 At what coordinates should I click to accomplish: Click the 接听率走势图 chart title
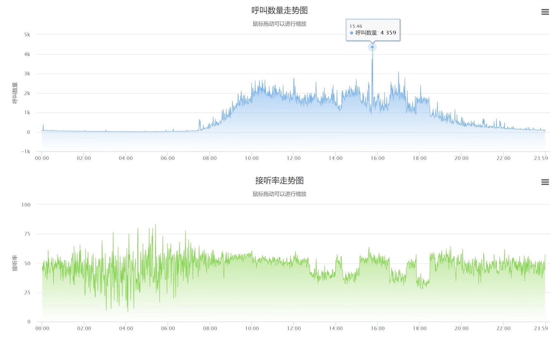[x=279, y=180]
